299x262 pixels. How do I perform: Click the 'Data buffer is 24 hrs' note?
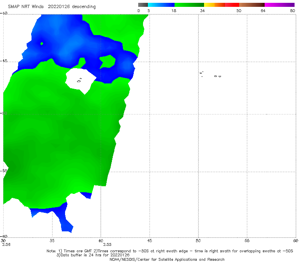point(93,255)
